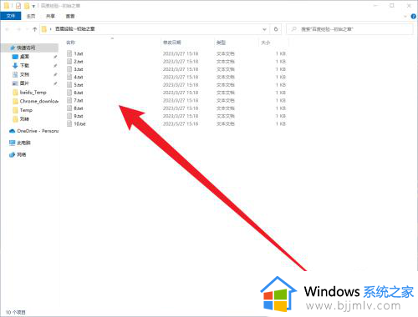The width and height of the screenshot is (418, 317).
Task: Switch to the 共享 ribbon tab
Action: (50, 16)
